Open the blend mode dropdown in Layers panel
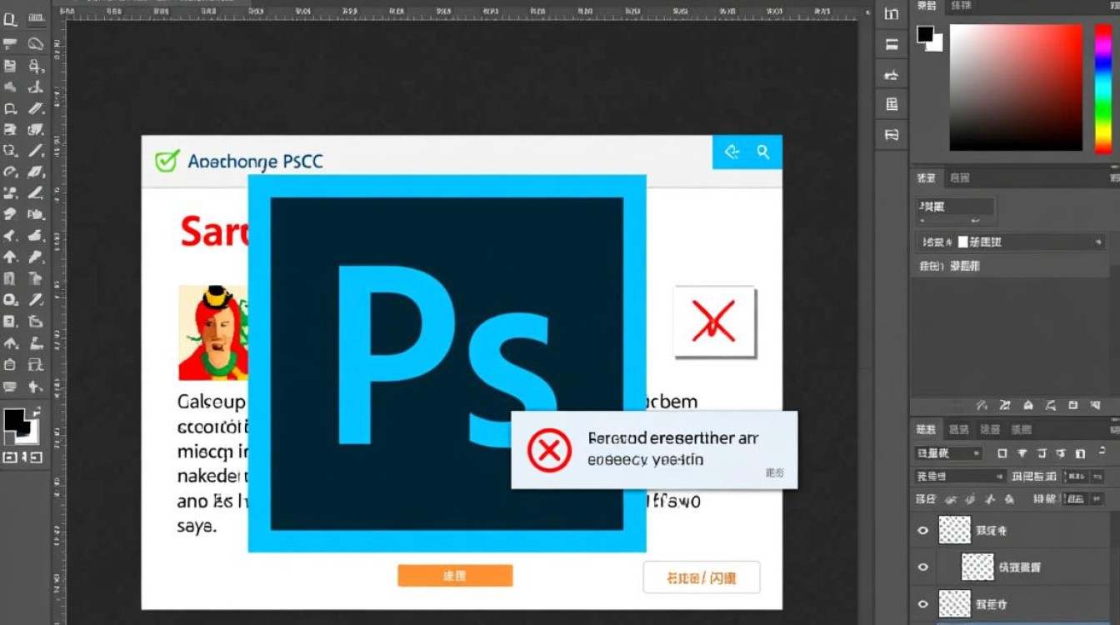Screen dimensions: 1120x625 point(960,476)
